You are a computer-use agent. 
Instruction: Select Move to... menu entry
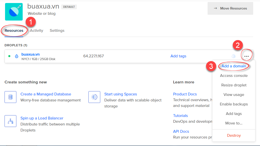point(234,123)
